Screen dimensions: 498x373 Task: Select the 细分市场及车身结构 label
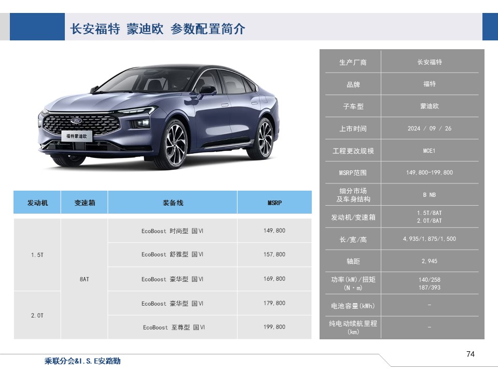coord(353,195)
